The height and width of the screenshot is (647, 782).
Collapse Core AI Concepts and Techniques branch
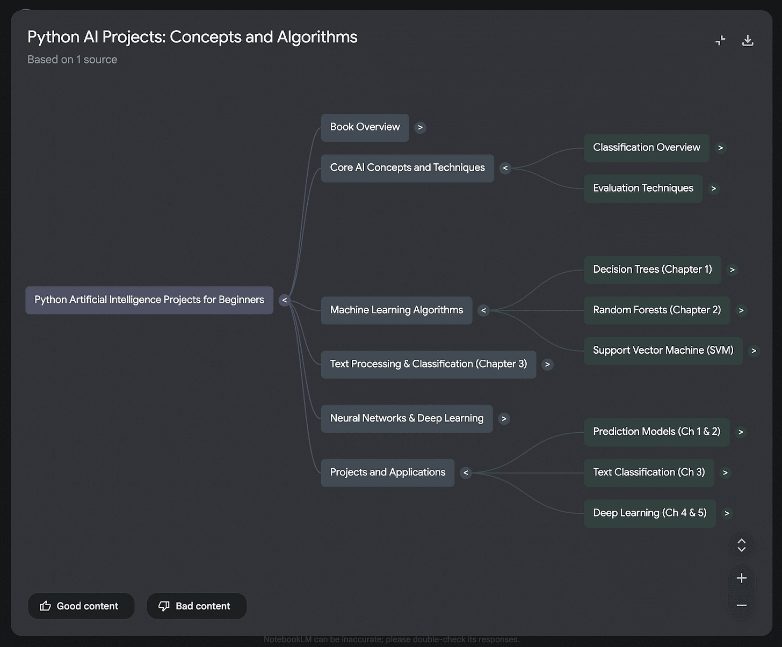(505, 168)
